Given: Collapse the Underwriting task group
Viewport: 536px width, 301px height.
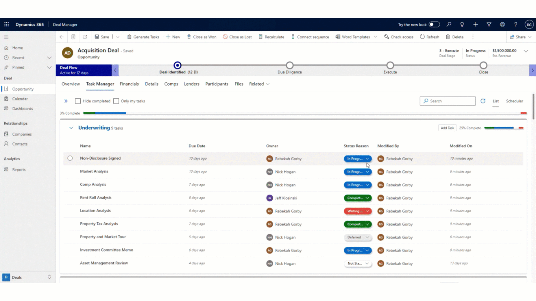Looking at the screenshot, I should pyautogui.click(x=71, y=128).
